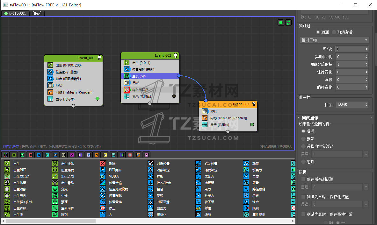The height and width of the screenshot is (225, 377).
Task: Select the 忽略 radio option
Action: 303,162
